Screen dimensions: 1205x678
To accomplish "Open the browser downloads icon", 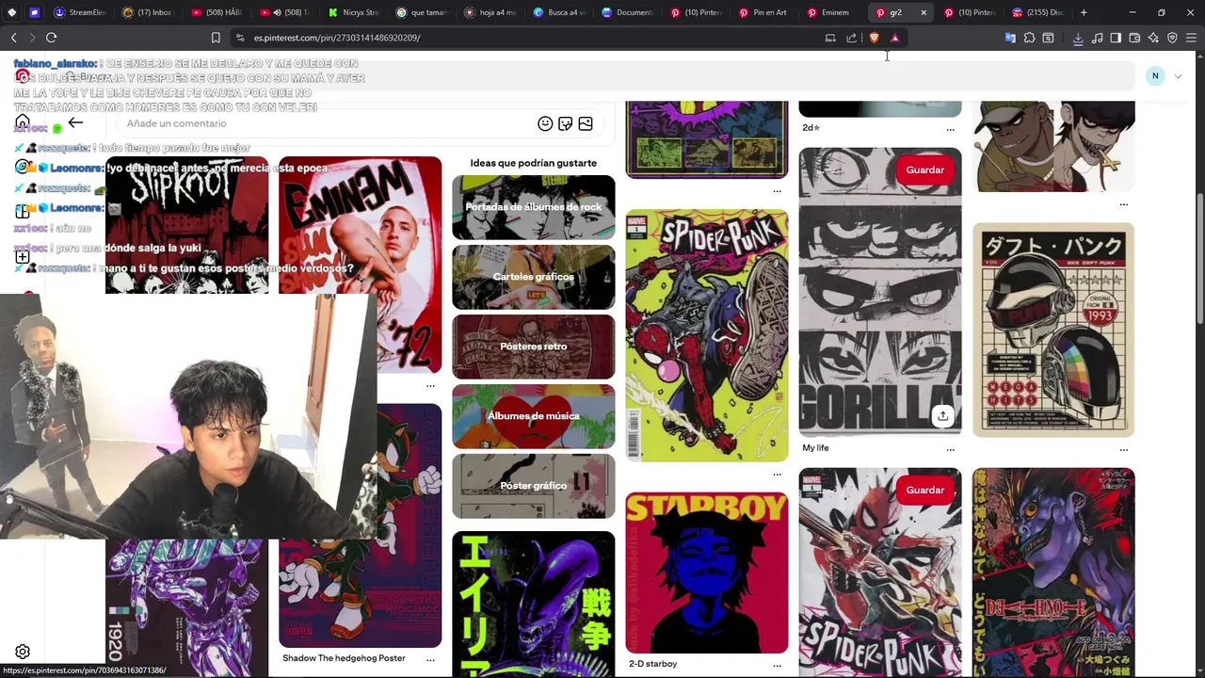I will (x=1078, y=38).
